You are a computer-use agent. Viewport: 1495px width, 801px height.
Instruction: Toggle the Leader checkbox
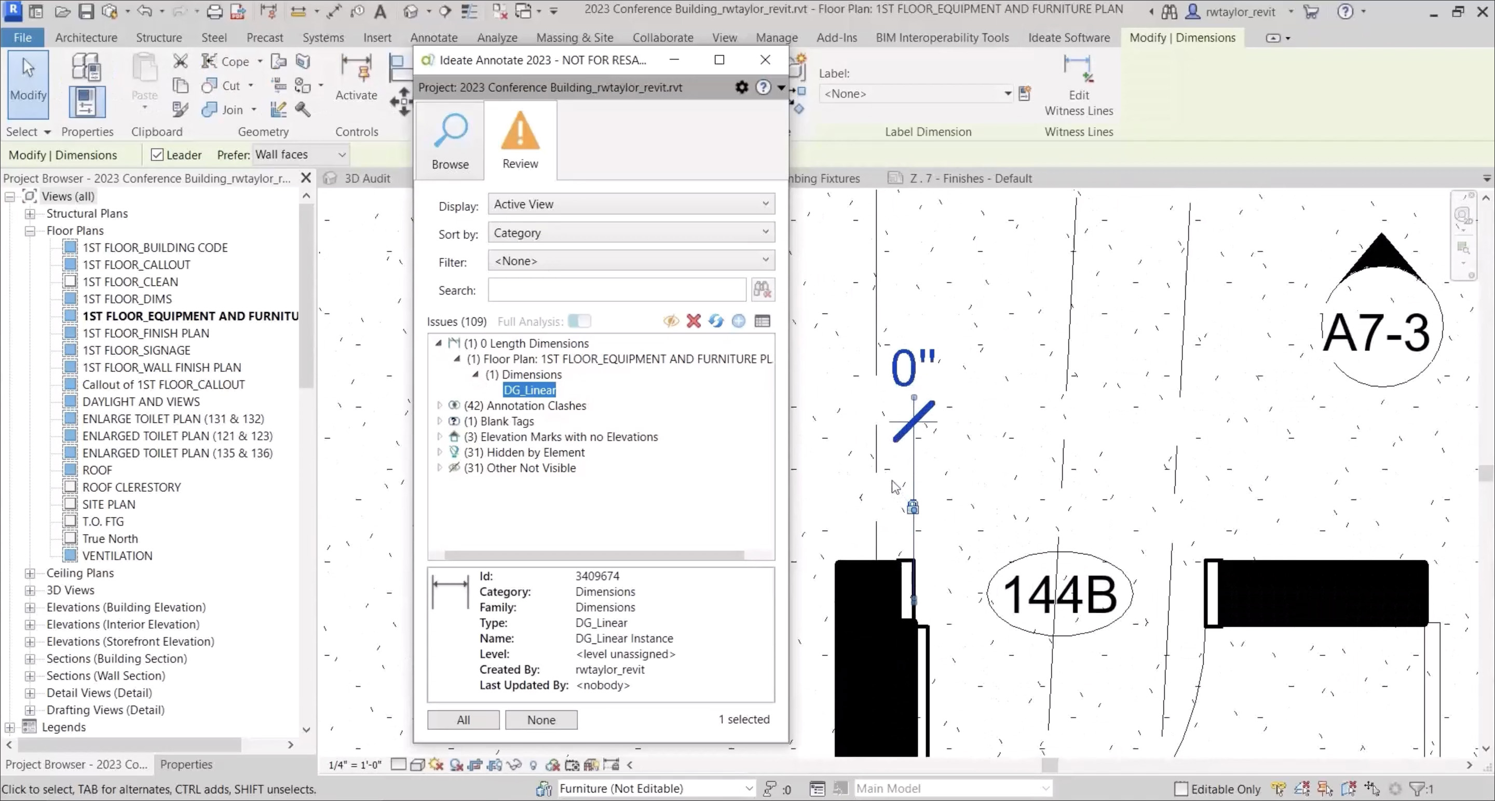coord(157,155)
